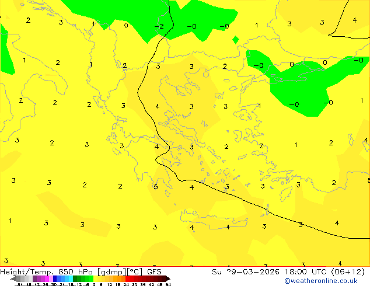The height and width of the screenshot is (286, 370).
Task: Click the [°C] unit label in the caption
Action: click(x=135, y=272)
